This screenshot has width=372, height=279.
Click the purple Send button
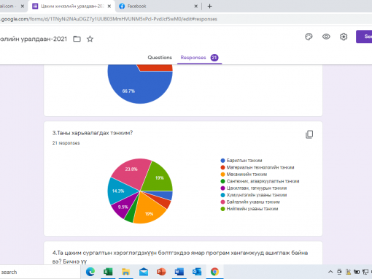(364, 37)
